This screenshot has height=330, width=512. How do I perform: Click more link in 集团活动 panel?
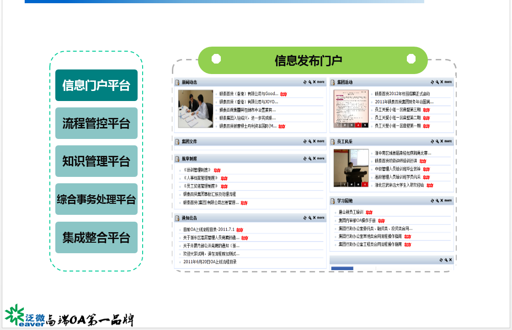point(448,82)
